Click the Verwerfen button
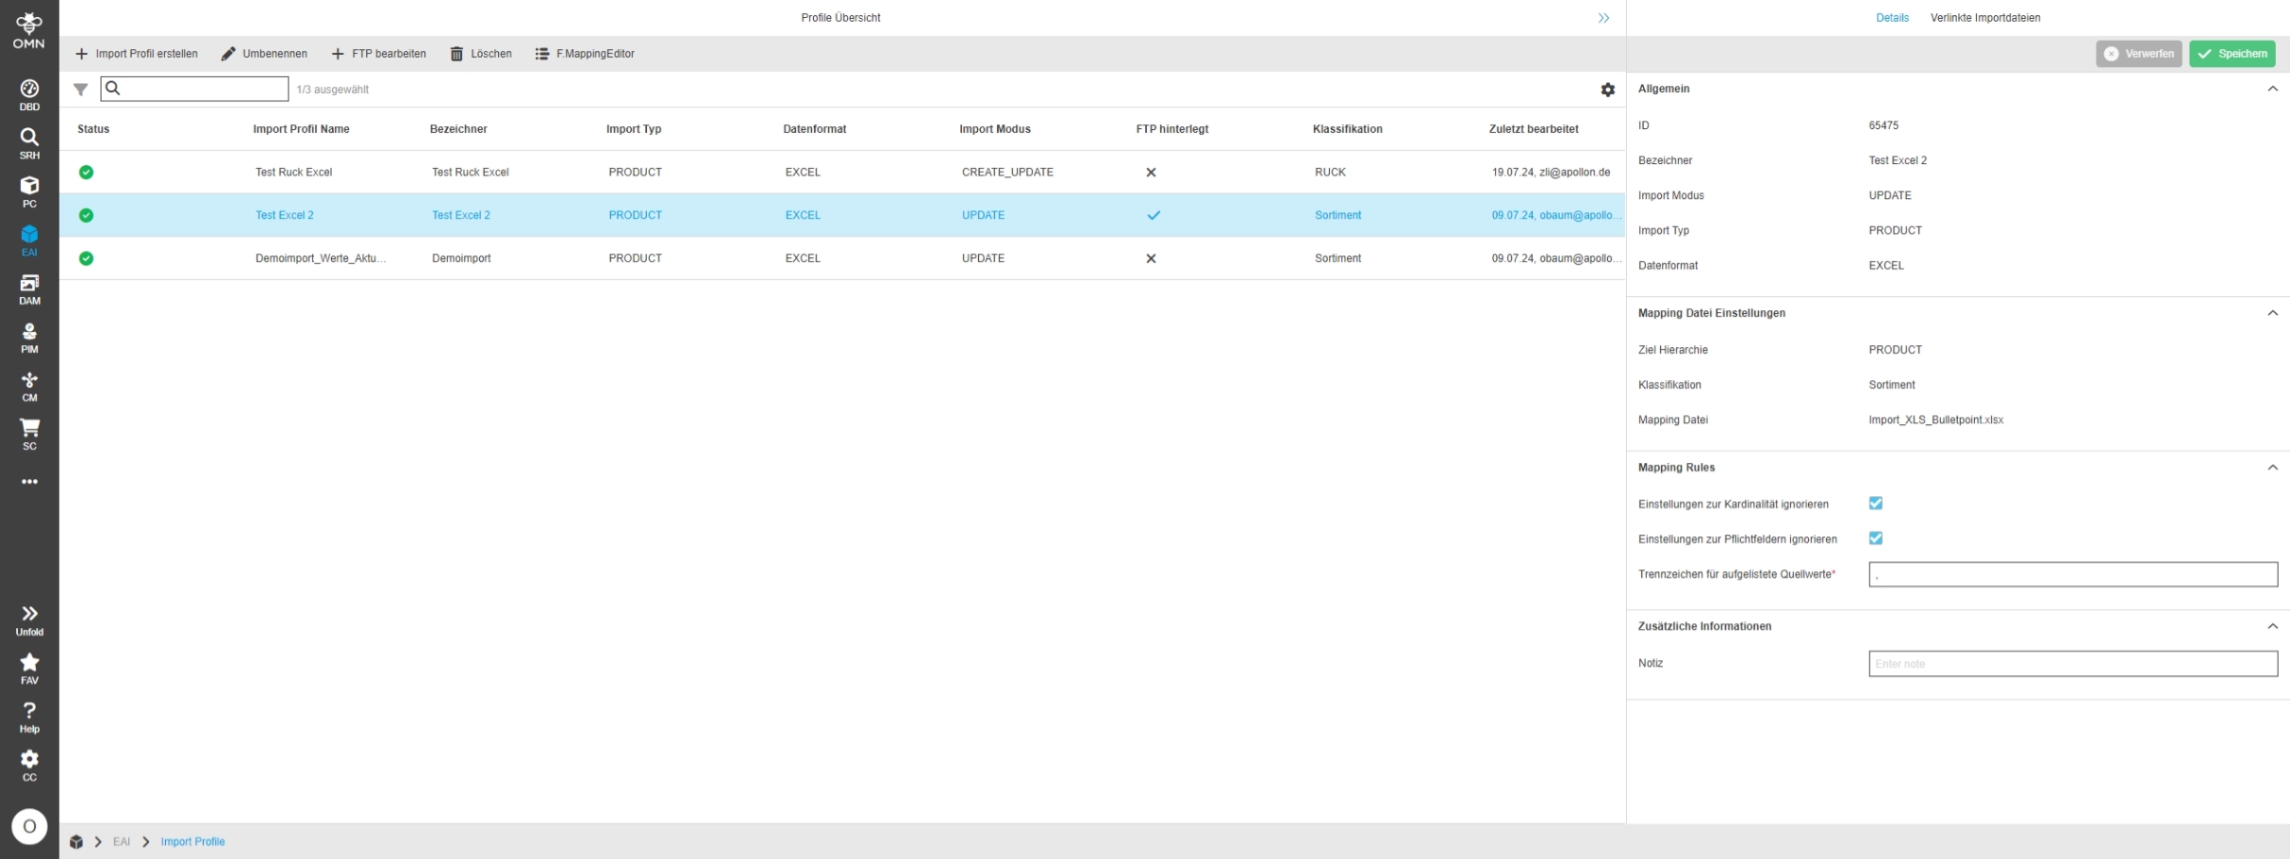This screenshot has height=859, width=2290. (2139, 54)
